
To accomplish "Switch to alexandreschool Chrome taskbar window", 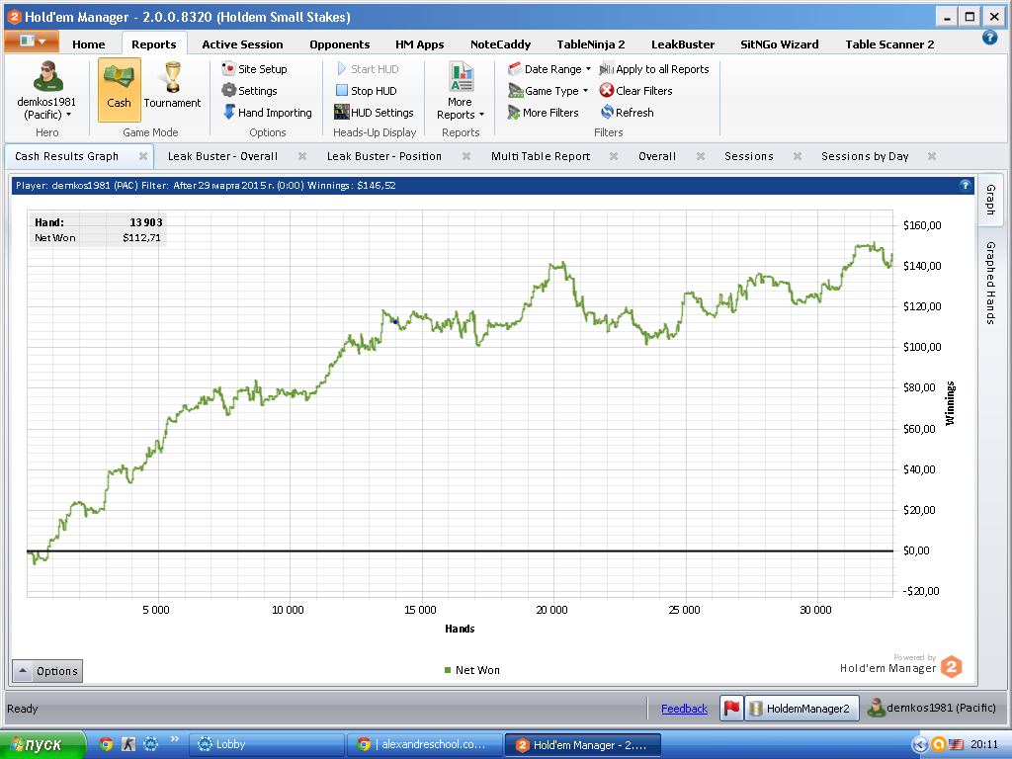I will coord(424,745).
